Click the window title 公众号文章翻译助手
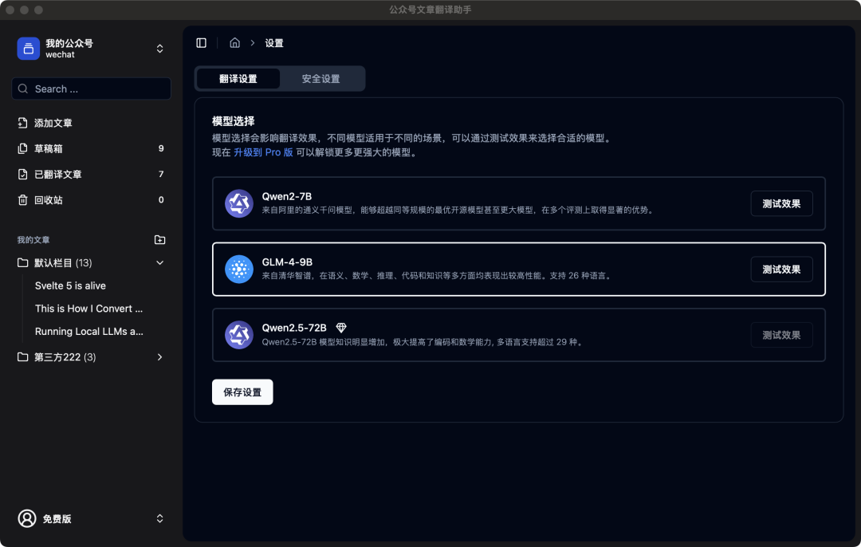Viewport: 861px width, 547px height. (x=431, y=10)
